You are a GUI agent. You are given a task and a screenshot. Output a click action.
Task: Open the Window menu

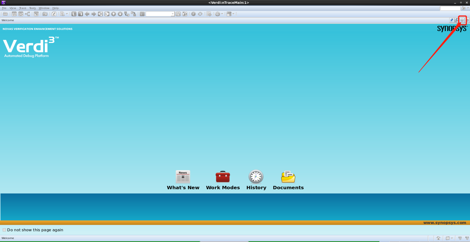click(x=44, y=8)
